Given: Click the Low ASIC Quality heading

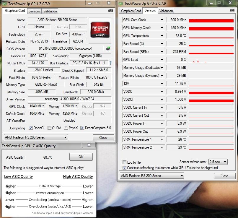Looking at the screenshot, I should tap(19, 177).
